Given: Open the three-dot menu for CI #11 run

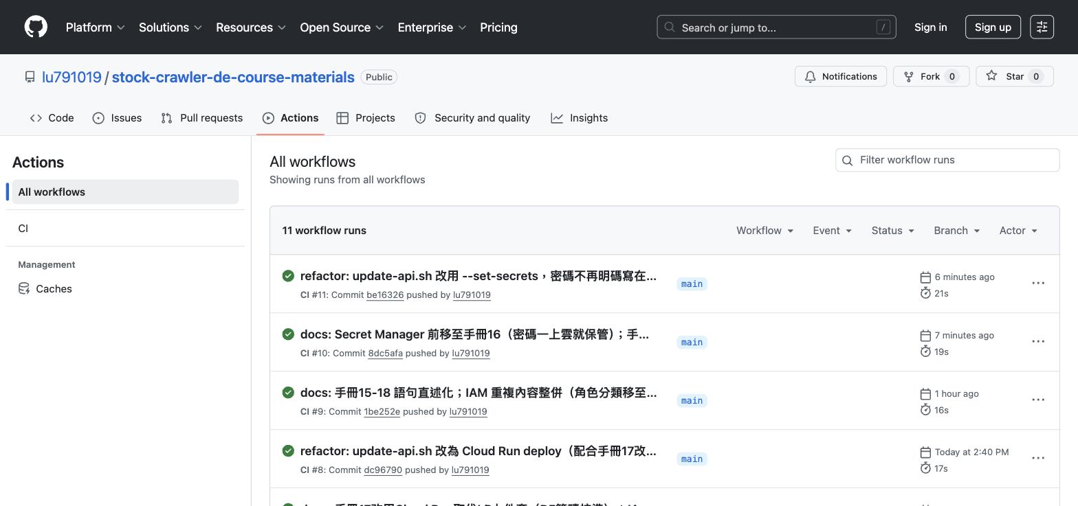Looking at the screenshot, I should (1038, 283).
